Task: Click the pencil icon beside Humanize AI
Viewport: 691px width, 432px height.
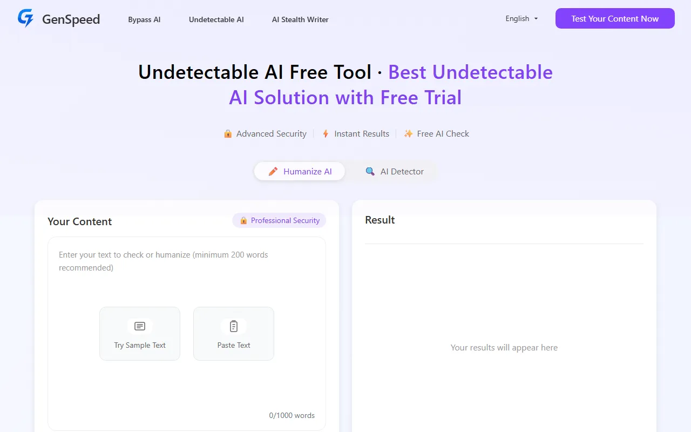Action: [x=273, y=172]
